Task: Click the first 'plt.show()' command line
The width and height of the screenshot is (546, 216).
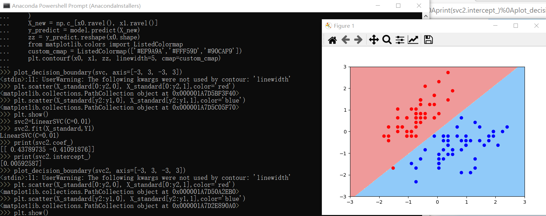Action: pyautogui.click(x=25, y=114)
